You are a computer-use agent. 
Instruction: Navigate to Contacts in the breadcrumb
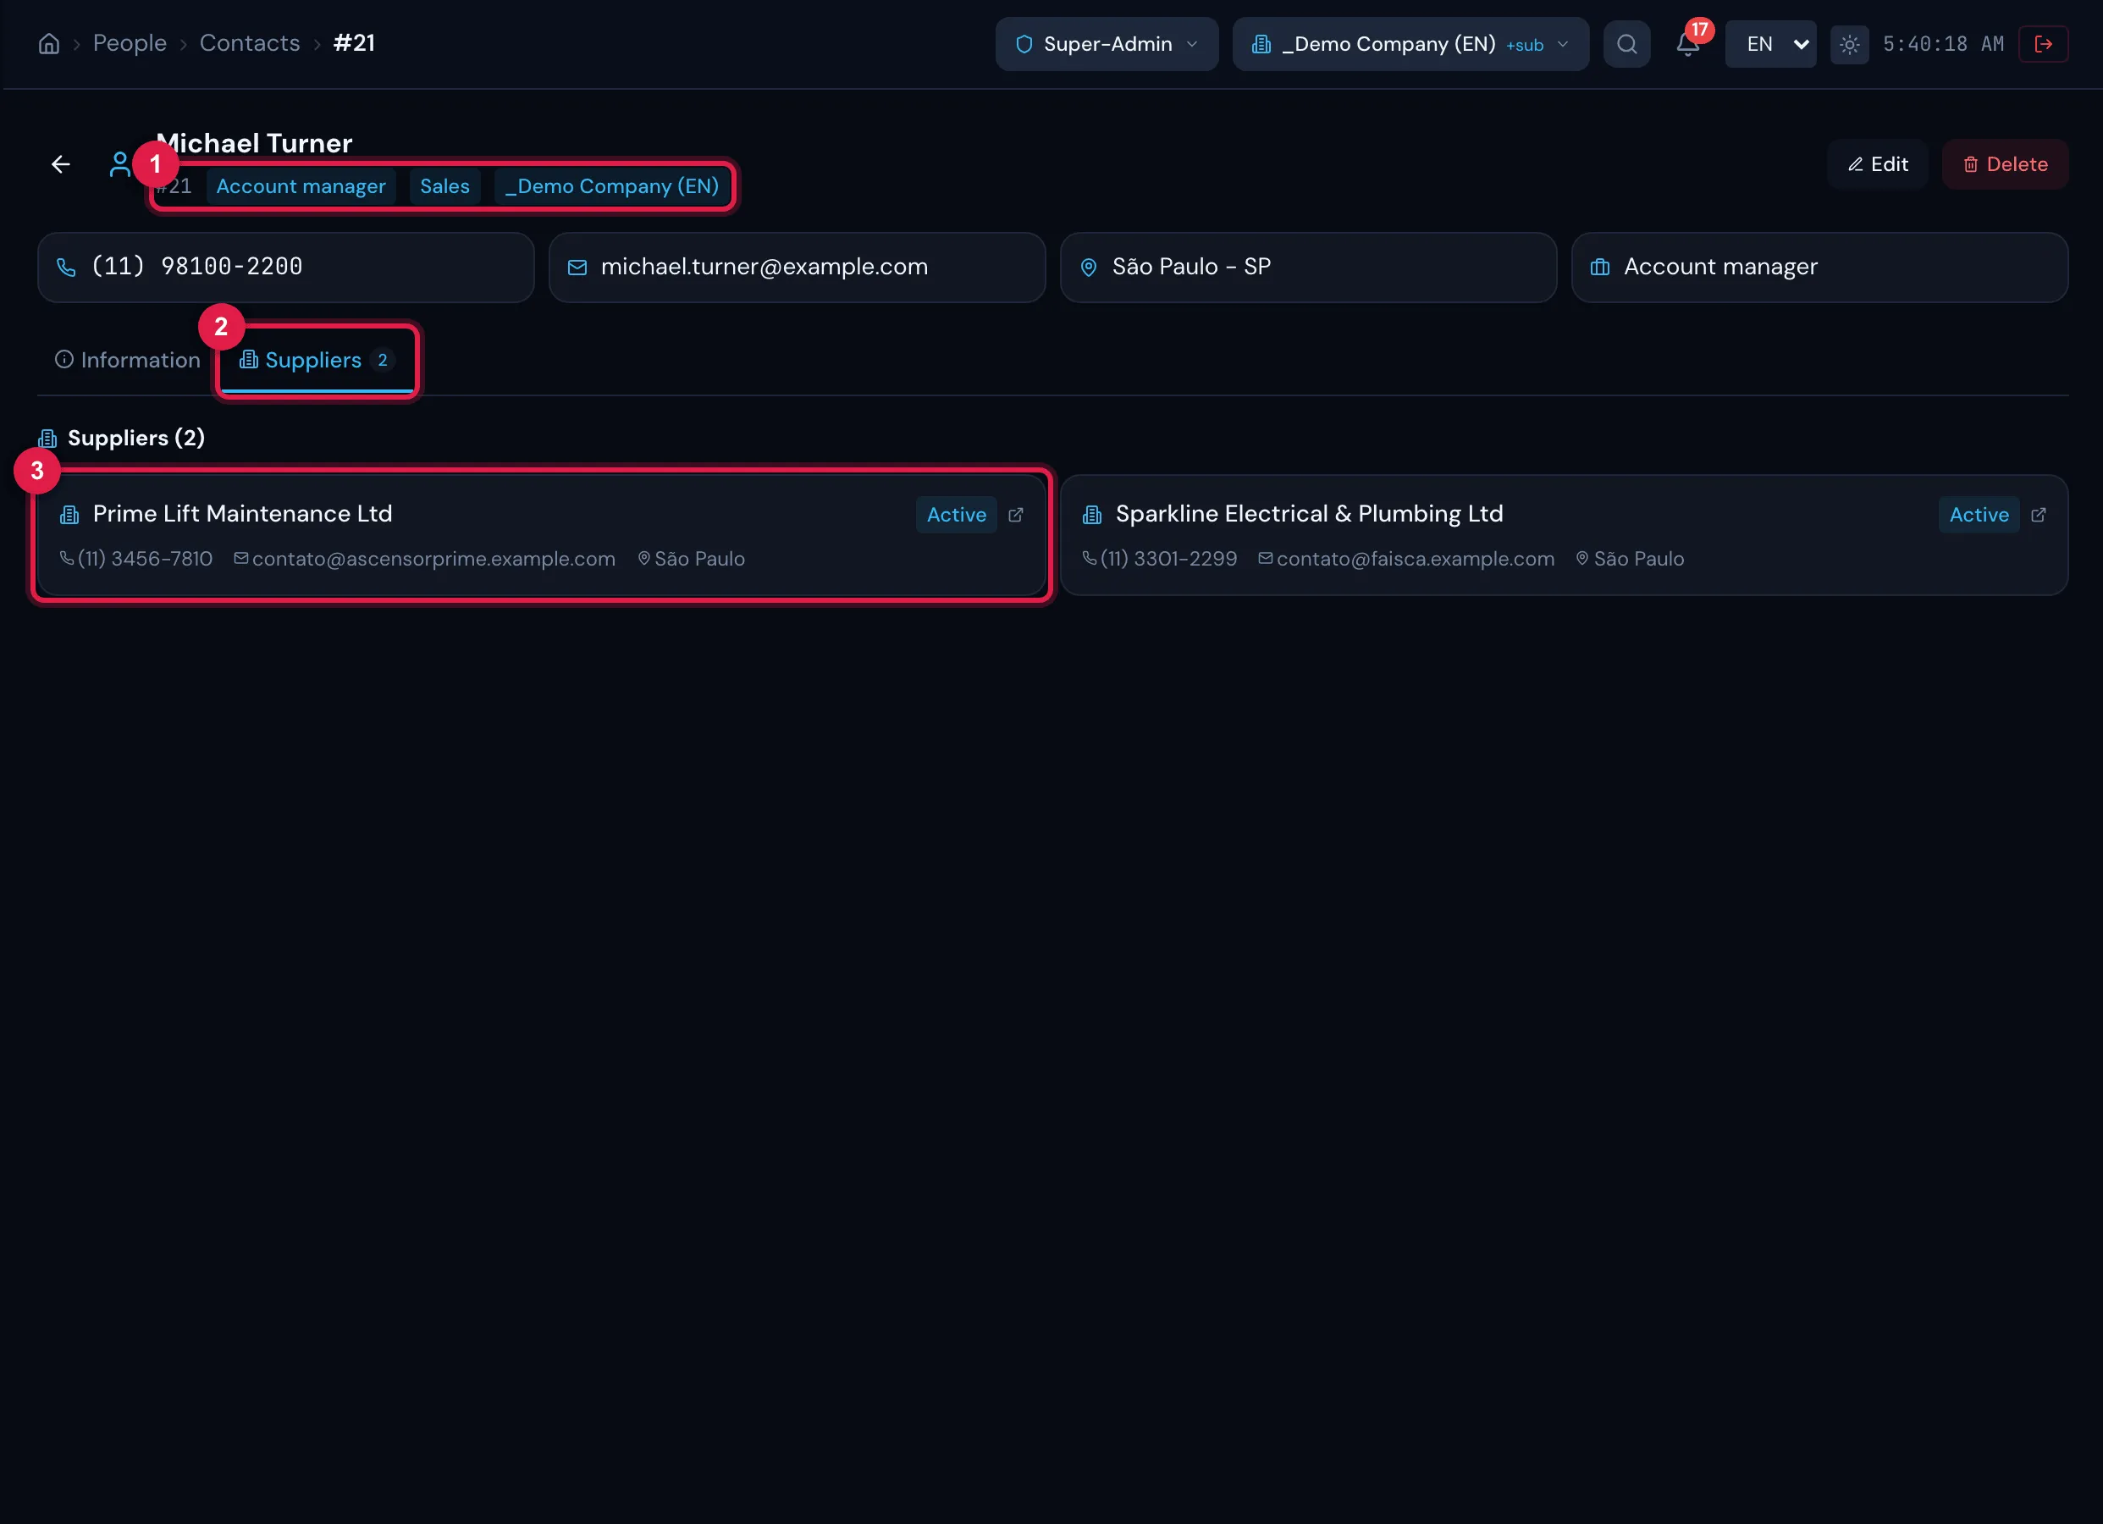[x=250, y=43]
